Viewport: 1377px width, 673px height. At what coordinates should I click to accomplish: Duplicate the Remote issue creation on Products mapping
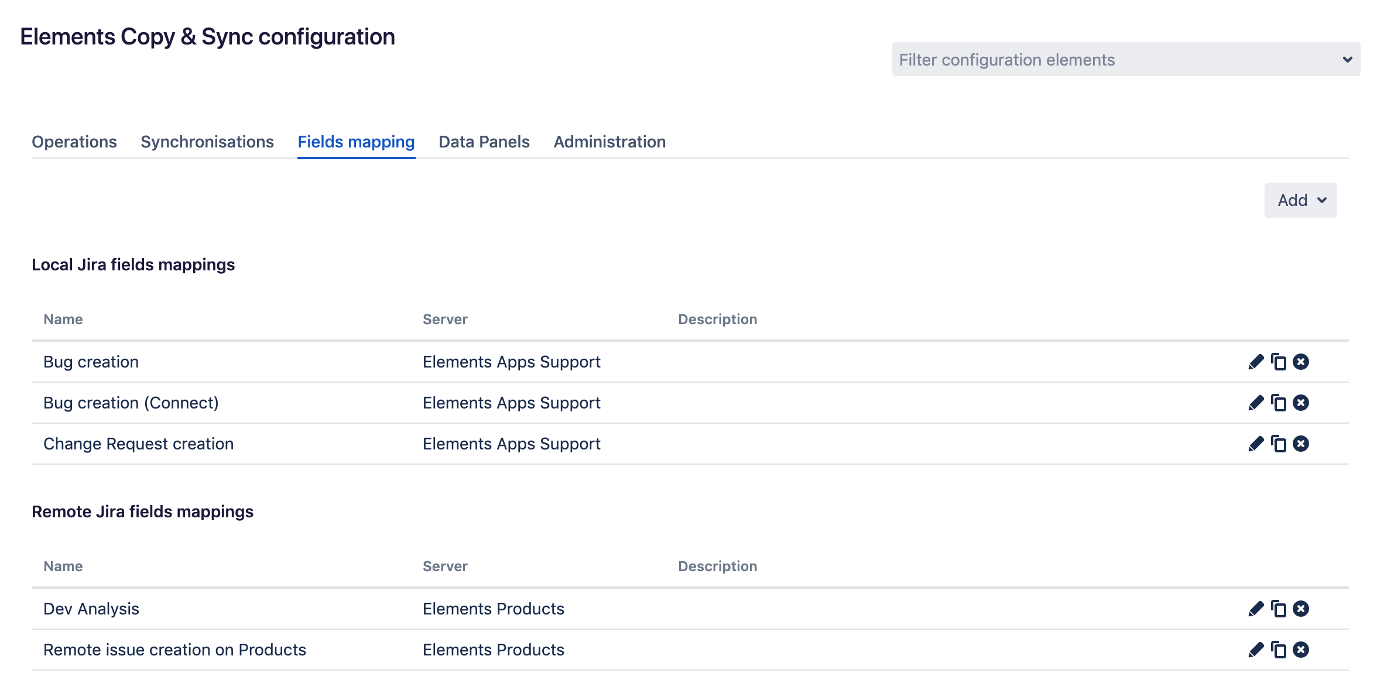1277,649
